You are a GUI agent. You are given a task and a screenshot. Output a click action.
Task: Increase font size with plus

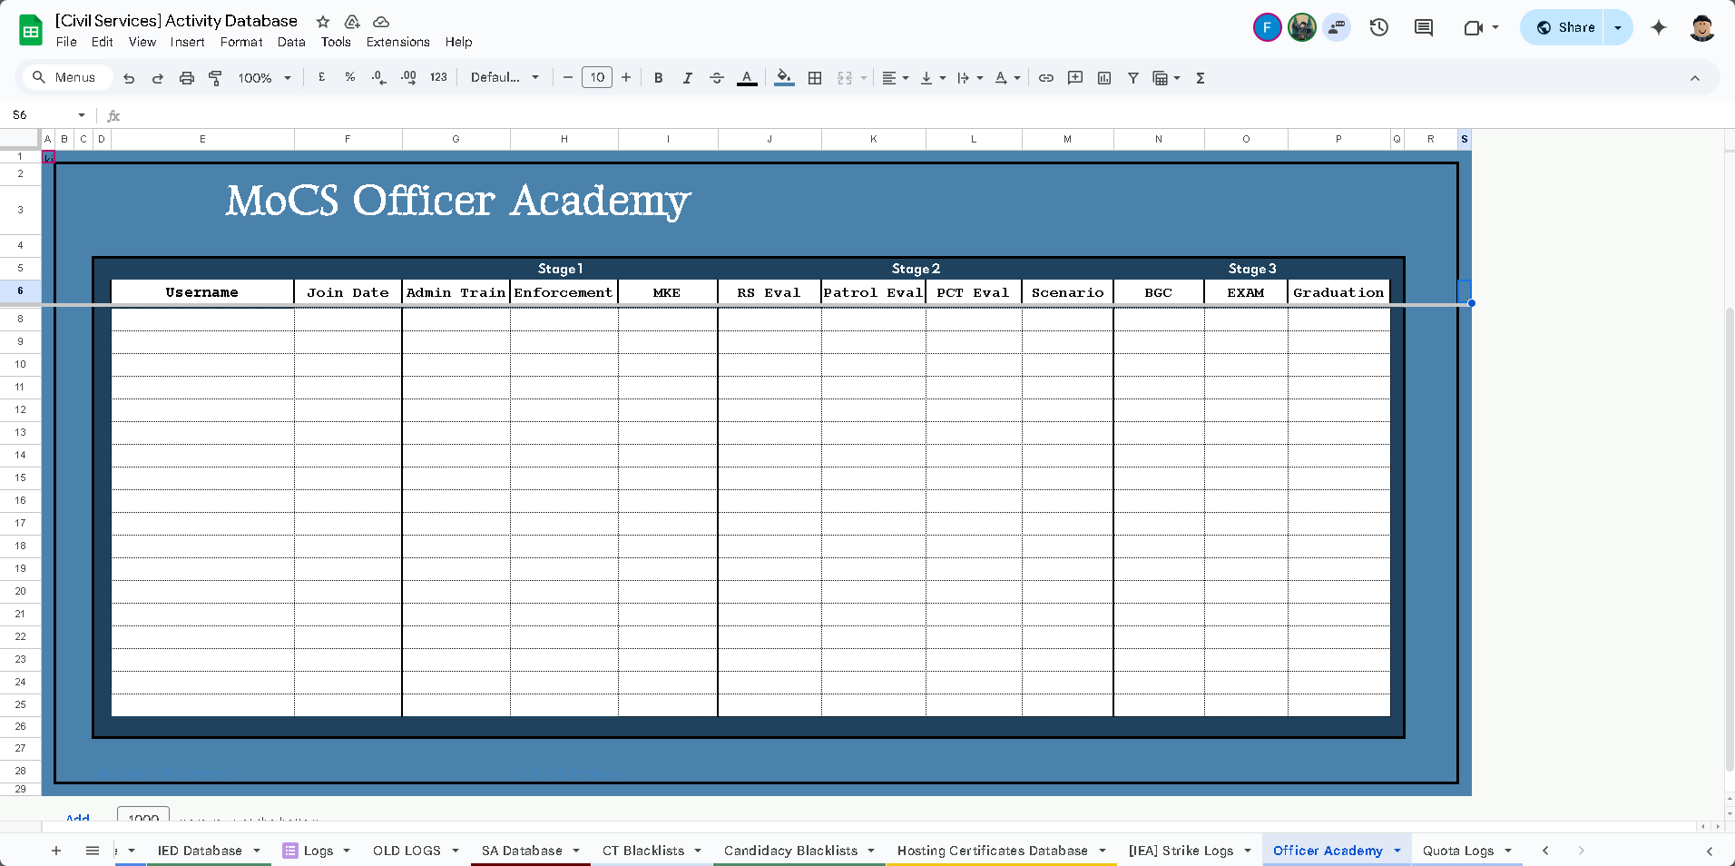626,78
